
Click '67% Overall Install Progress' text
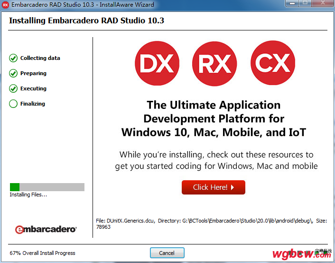pos(43,253)
